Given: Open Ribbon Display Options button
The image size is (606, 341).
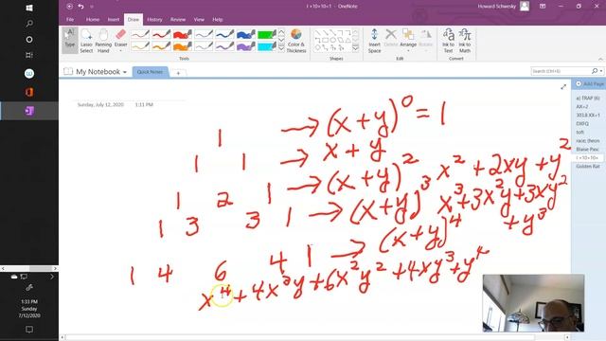Looking at the screenshot, I should point(543,7).
